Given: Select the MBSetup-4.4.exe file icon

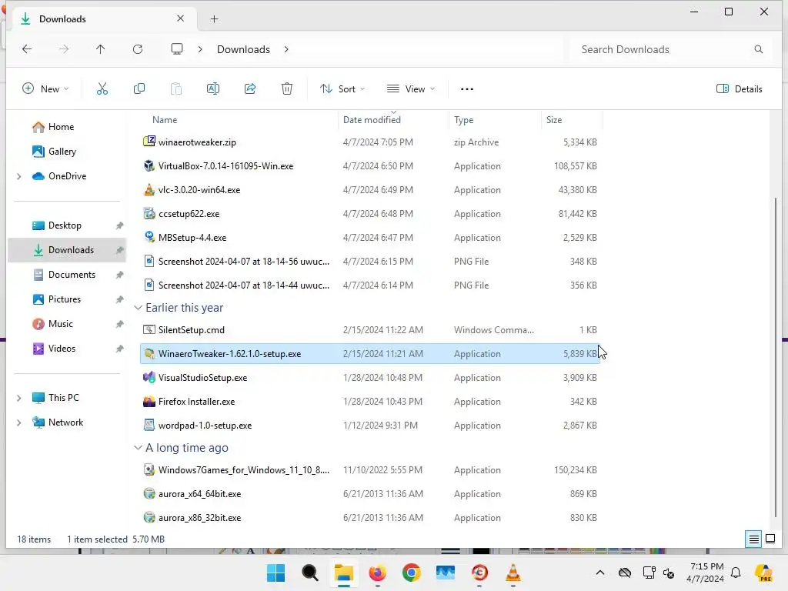Looking at the screenshot, I should click(x=149, y=237).
